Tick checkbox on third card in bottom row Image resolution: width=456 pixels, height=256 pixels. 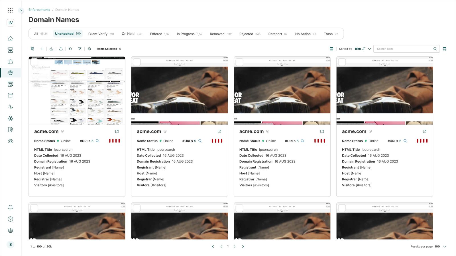pos(239,208)
